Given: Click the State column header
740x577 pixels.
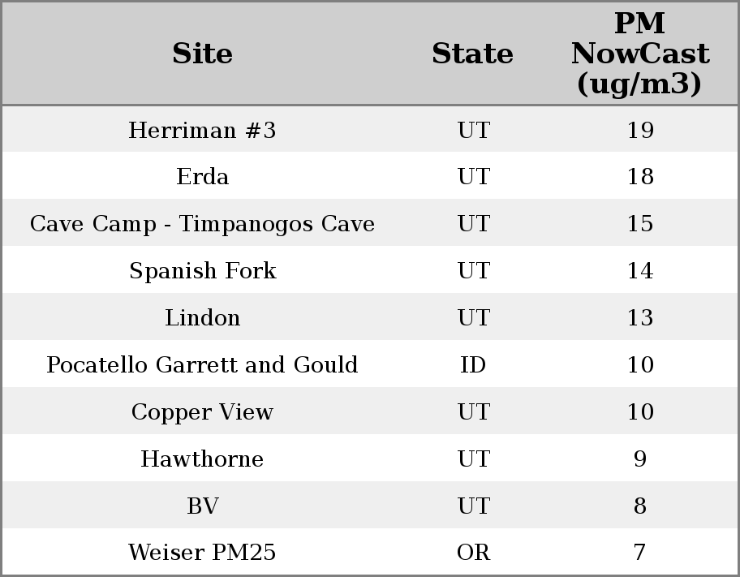Looking at the screenshot, I should pos(472,54).
